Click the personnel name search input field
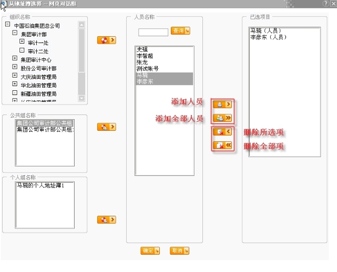The height and width of the screenshot is (272, 337). click(x=153, y=32)
